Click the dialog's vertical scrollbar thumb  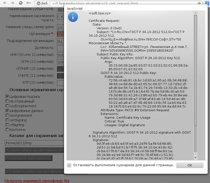[196, 71]
